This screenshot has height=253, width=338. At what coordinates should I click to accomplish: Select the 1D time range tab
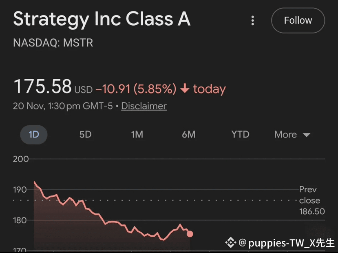(33, 135)
